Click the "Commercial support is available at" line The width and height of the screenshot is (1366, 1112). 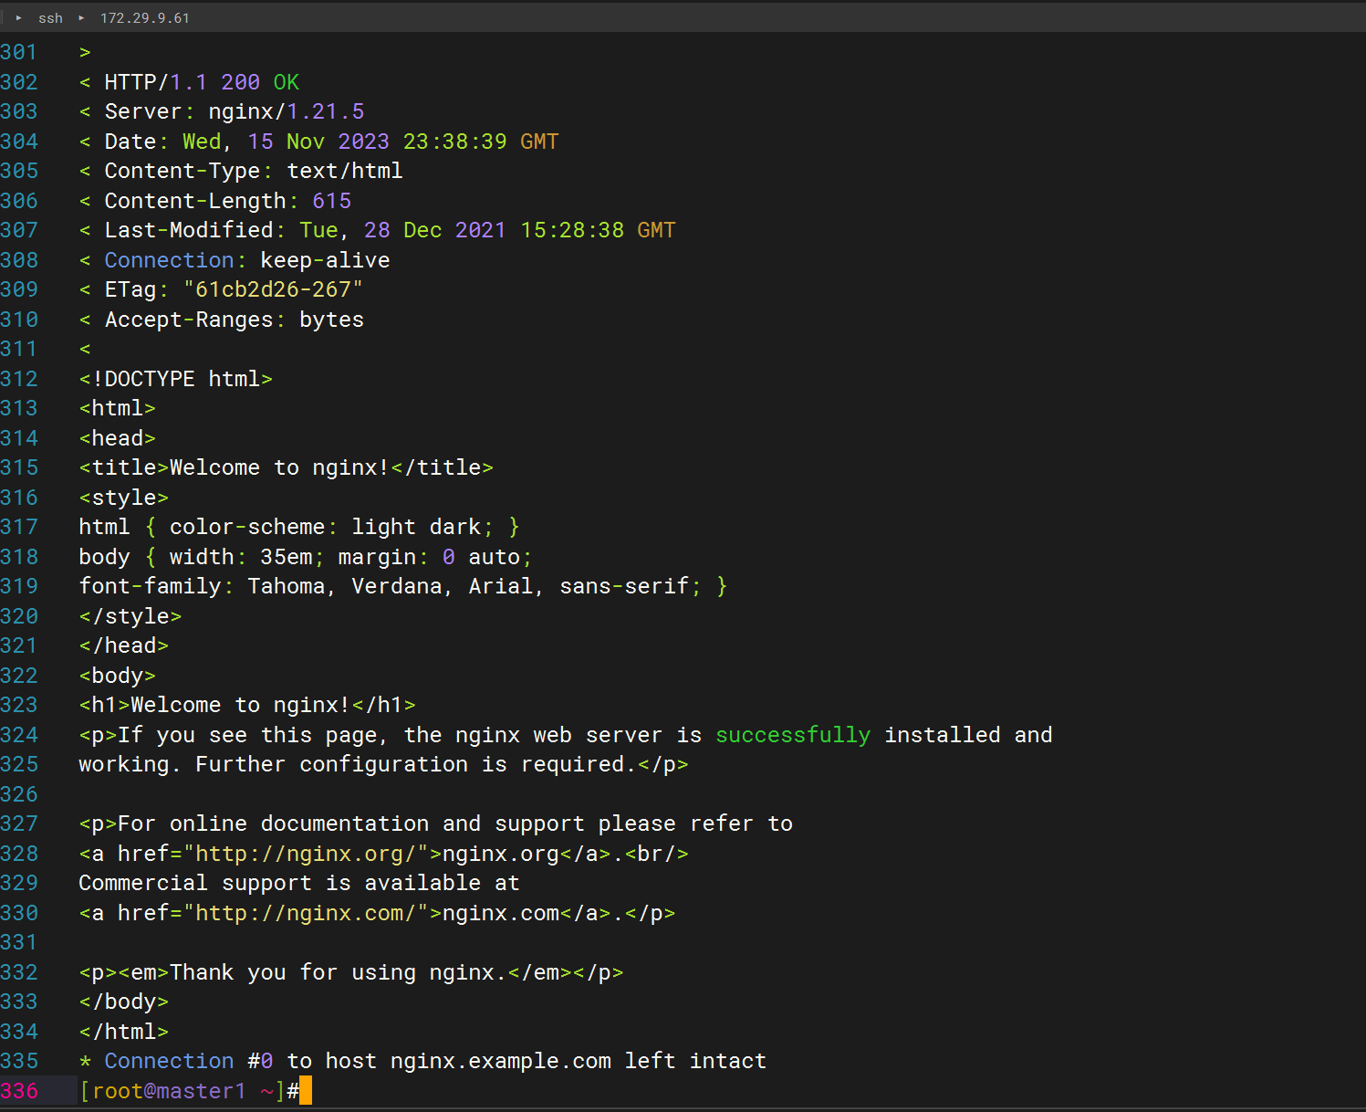click(299, 883)
